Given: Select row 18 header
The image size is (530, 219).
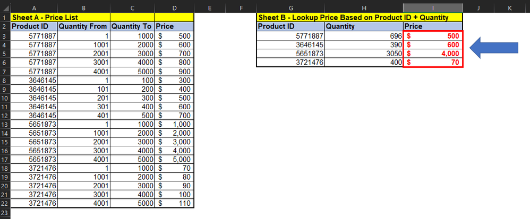Looking at the screenshot, I should click(5, 169).
